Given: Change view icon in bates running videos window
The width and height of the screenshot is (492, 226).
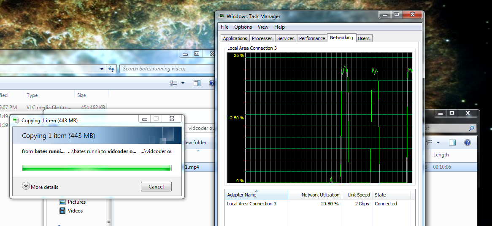Looking at the screenshot, I should 174,83.
